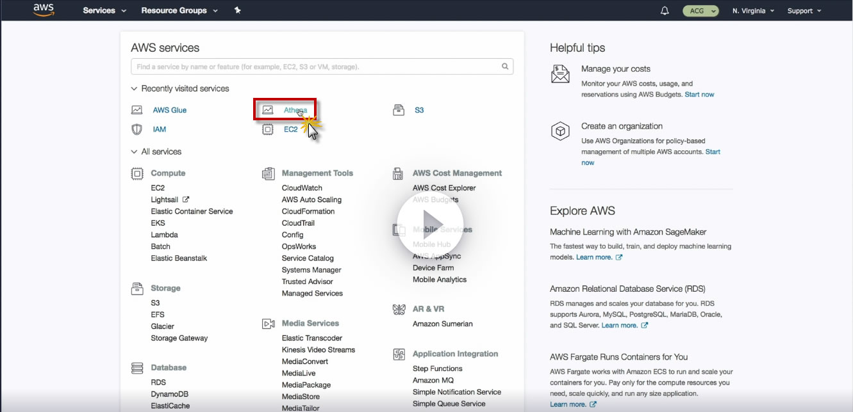Screen dimensions: 853x412
Task: Open Amazon MQ under Application Integration
Action: (x=435, y=381)
